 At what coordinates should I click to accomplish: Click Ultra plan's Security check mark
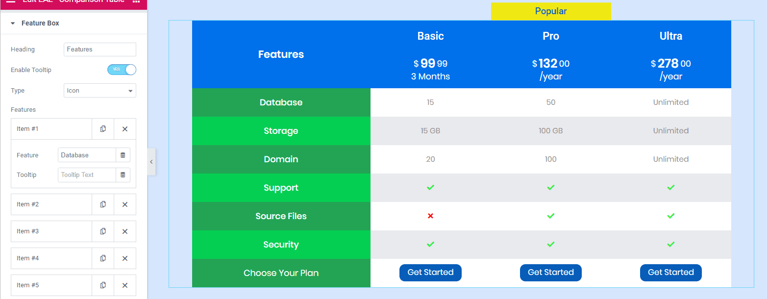tap(671, 245)
